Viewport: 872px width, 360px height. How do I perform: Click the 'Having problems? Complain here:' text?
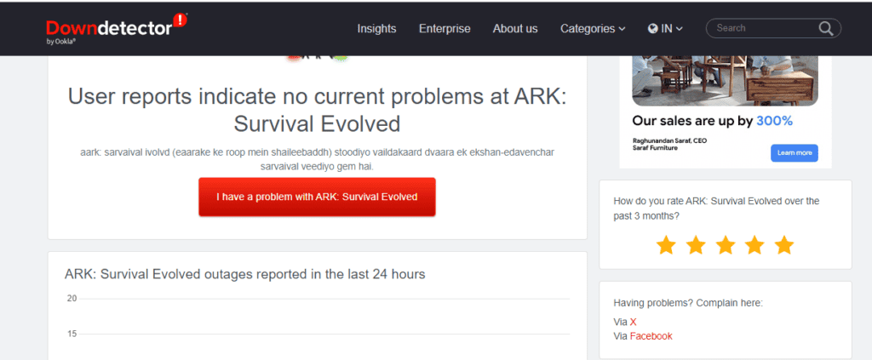(x=688, y=303)
